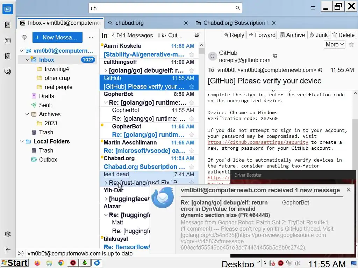Collapse the vm0b0t@computernewb account tree
This screenshot has height=268, width=358.
[22, 51]
